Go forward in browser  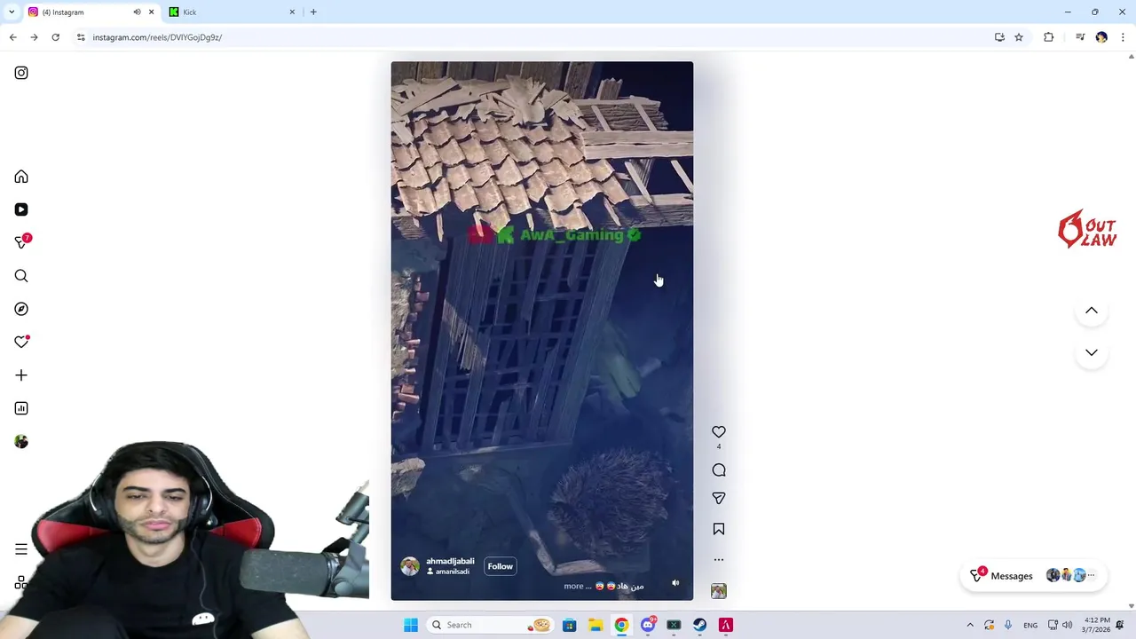[x=34, y=37]
